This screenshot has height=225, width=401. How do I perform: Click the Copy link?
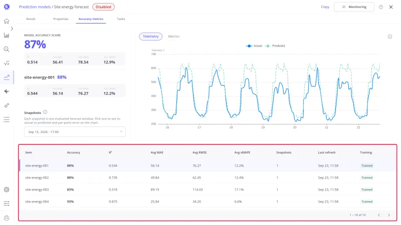(x=325, y=7)
